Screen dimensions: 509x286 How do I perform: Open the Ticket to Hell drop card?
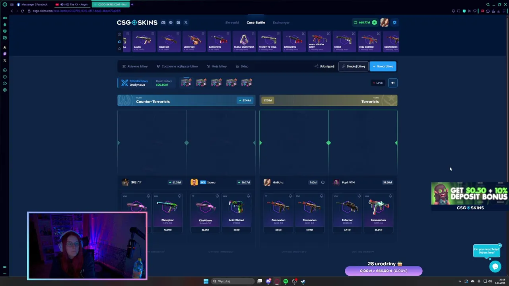pyautogui.click(x=269, y=41)
